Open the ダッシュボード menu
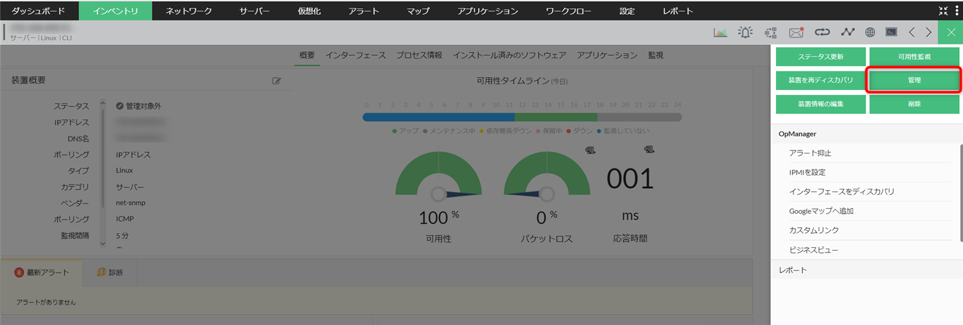Viewport: 963px width, 325px height. [x=38, y=11]
